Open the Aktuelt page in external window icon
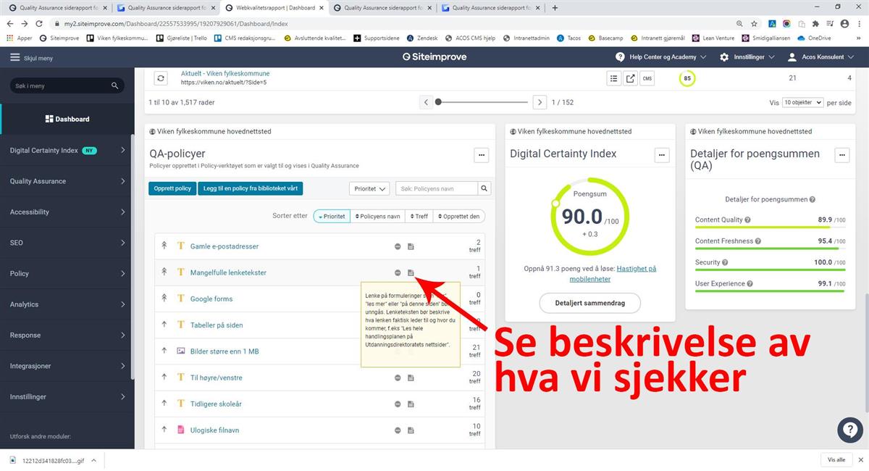 (x=631, y=78)
